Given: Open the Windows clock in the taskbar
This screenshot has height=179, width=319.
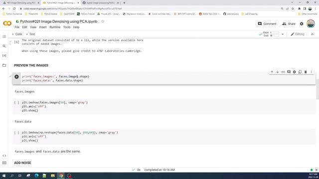Looking at the screenshot, I should tap(313, 176).
